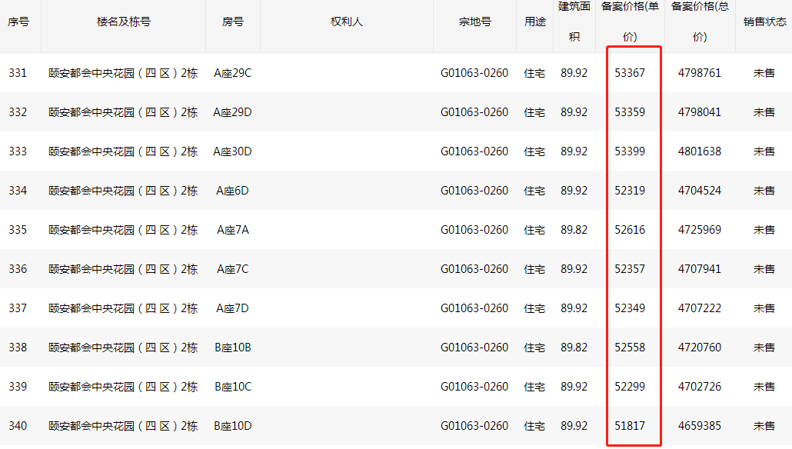Click unit price 52349

point(630,308)
